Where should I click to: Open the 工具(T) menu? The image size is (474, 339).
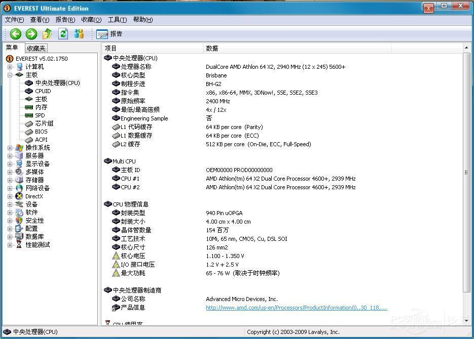point(117,20)
